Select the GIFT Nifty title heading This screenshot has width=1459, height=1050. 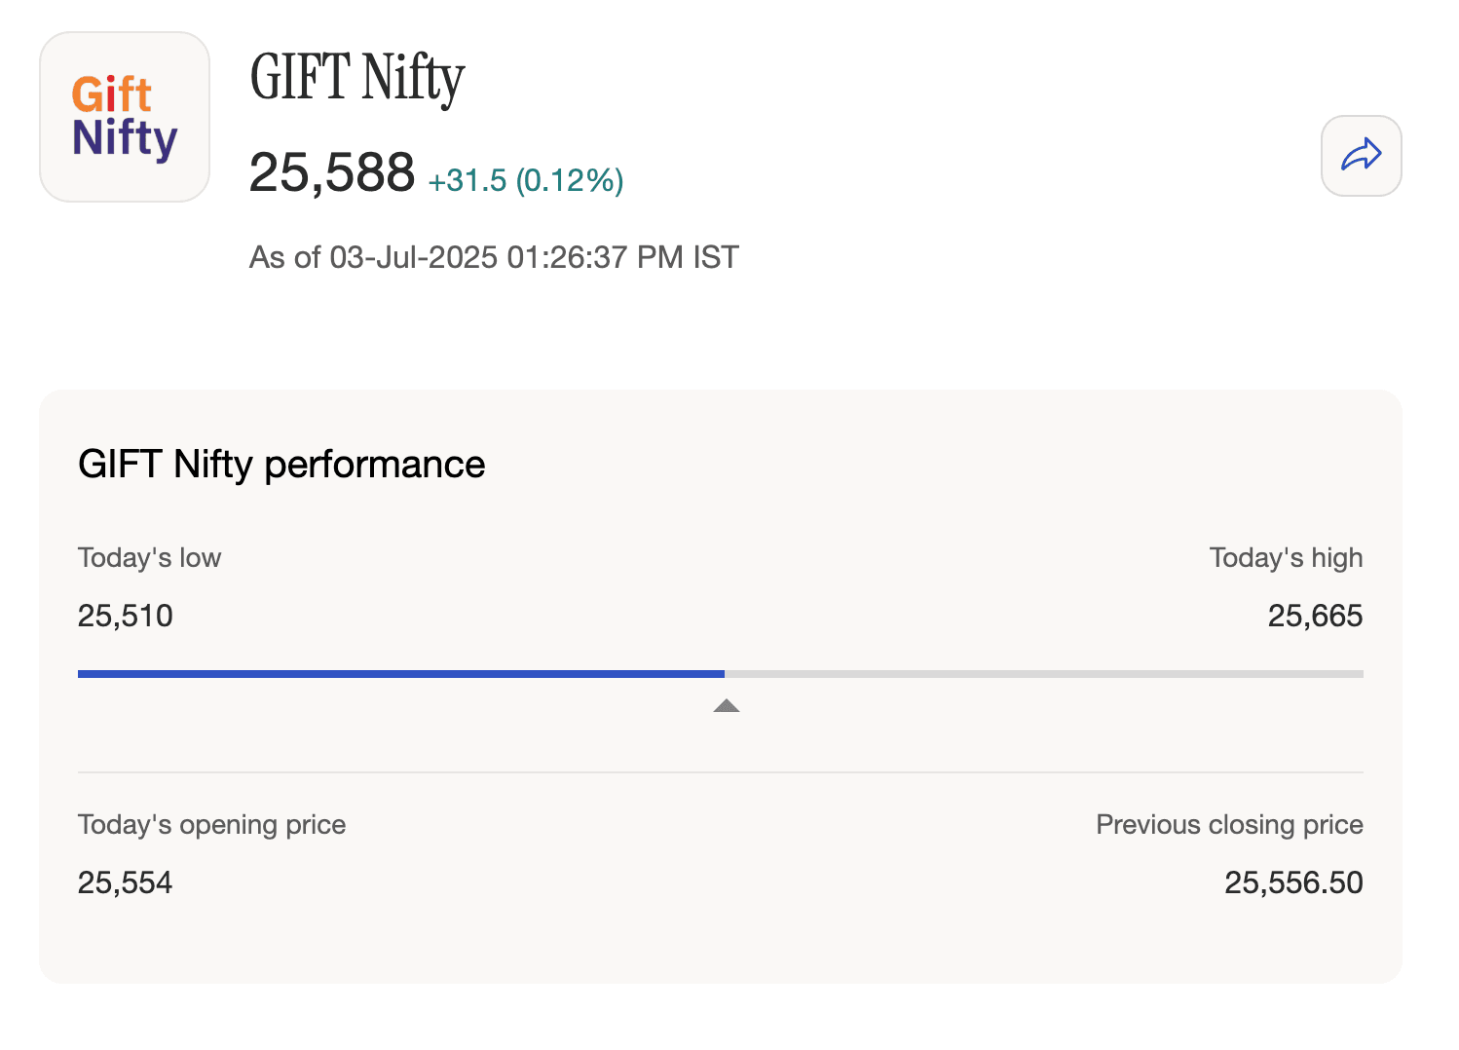tap(356, 80)
